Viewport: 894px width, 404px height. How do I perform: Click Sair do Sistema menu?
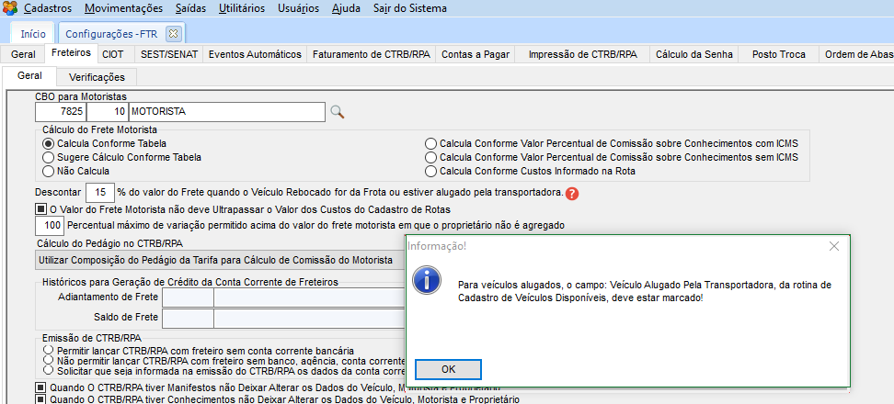pyautogui.click(x=410, y=8)
